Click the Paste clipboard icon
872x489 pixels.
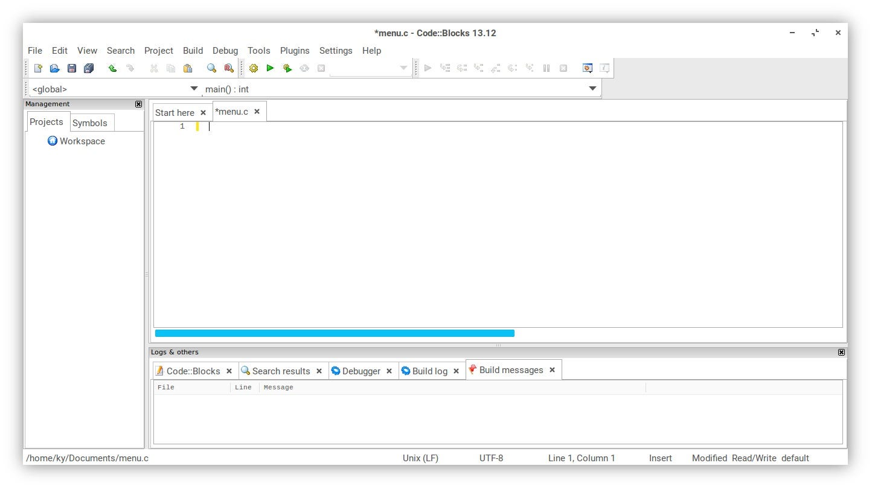click(x=188, y=68)
